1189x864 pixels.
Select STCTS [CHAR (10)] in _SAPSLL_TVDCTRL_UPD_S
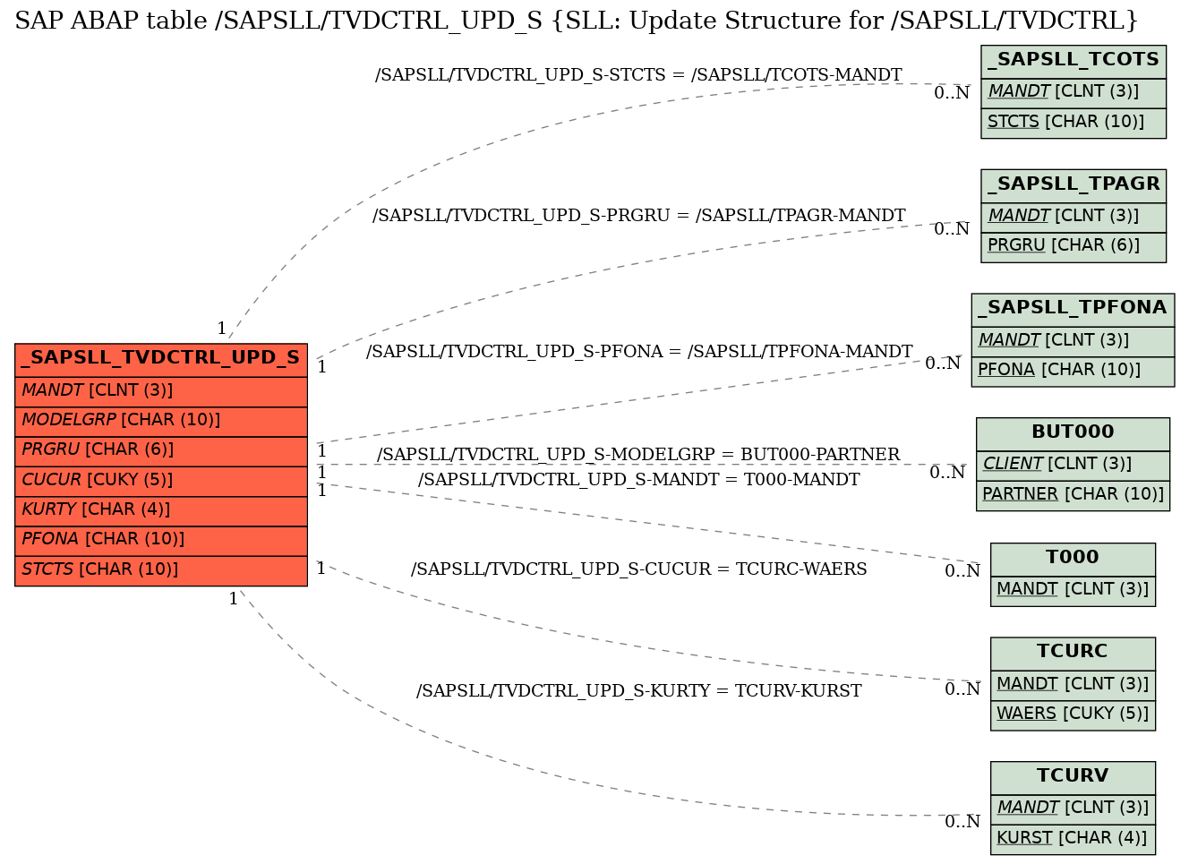[161, 569]
